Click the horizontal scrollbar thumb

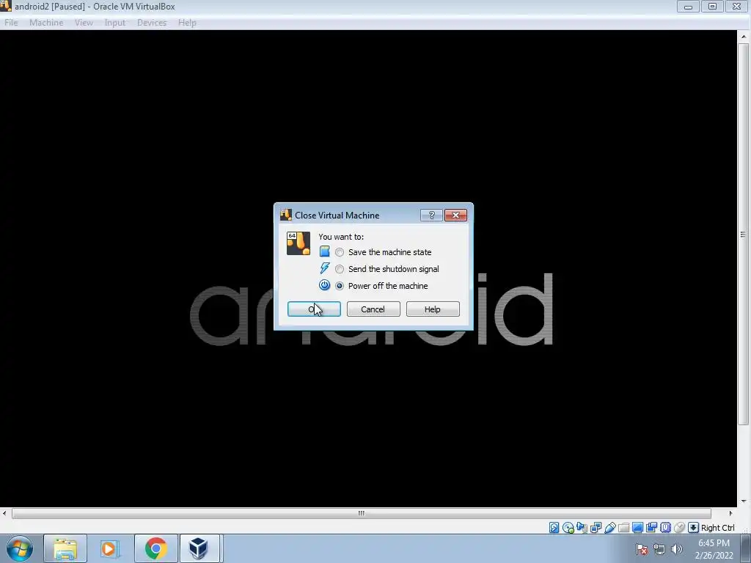[362, 513]
